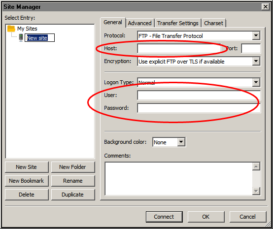Expand the Encryption dropdown arrow
273x229 pixels.
(256, 61)
